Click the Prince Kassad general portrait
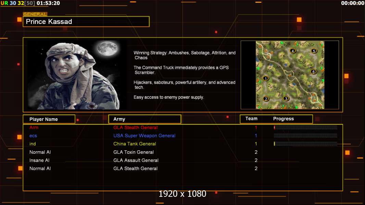Screen dimensions: 365x205 [77, 74]
